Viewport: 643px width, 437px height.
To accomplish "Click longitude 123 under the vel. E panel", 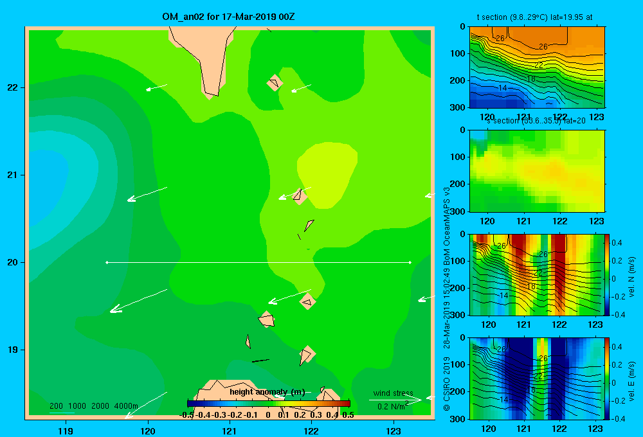I will [x=595, y=429].
